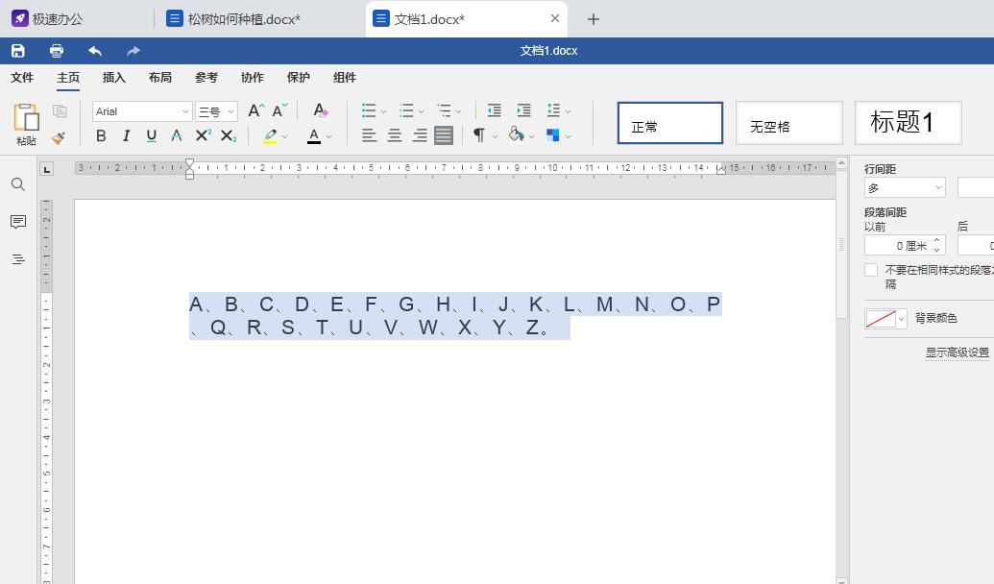The width and height of the screenshot is (994, 584).
Task: Click 显示高级设置 link
Action: 958,353
